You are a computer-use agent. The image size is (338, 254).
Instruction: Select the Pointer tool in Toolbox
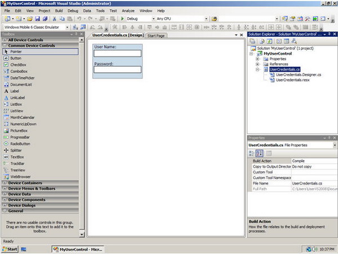click(41, 51)
